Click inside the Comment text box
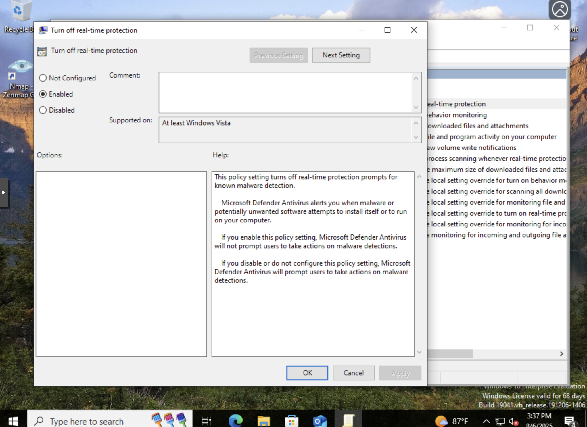Viewport: 587px width, 427px height. pyautogui.click(x=286, y=92)
